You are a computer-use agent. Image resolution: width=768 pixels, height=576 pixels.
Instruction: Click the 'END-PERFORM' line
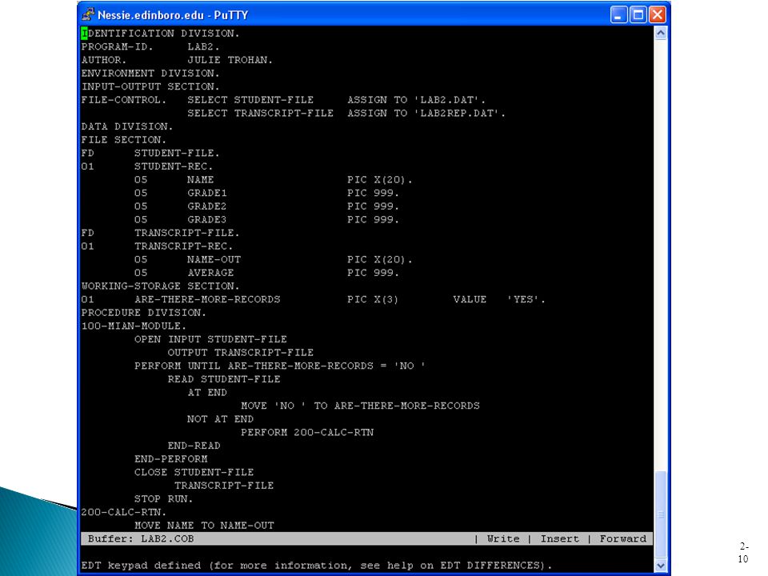171,458
